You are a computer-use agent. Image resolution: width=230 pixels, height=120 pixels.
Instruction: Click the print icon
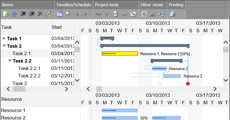(172, 14)
